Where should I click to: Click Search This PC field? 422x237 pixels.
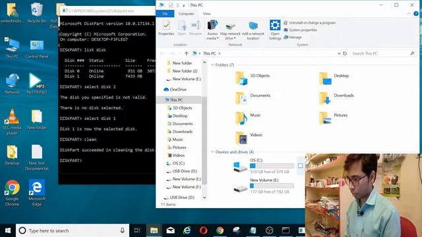coord(382,53)
